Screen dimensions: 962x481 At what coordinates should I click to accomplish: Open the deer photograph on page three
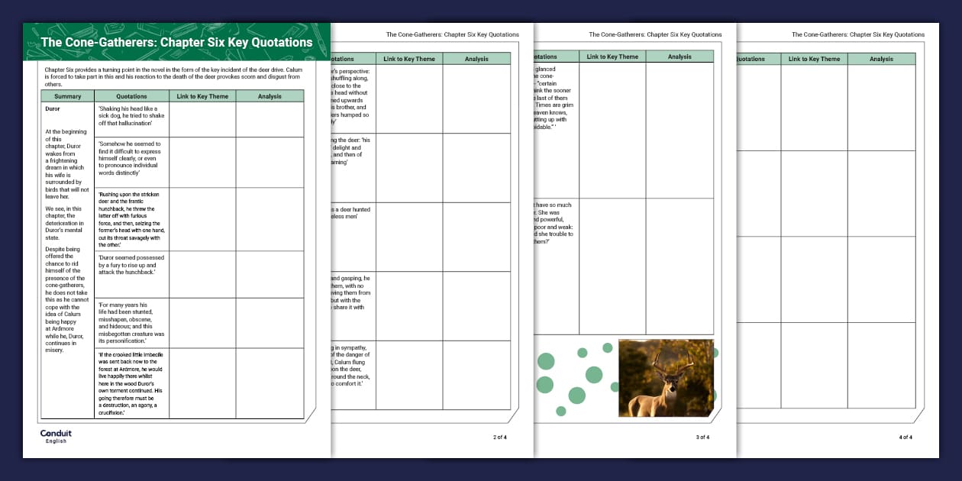pyautogui.click(x=666, y=378)
